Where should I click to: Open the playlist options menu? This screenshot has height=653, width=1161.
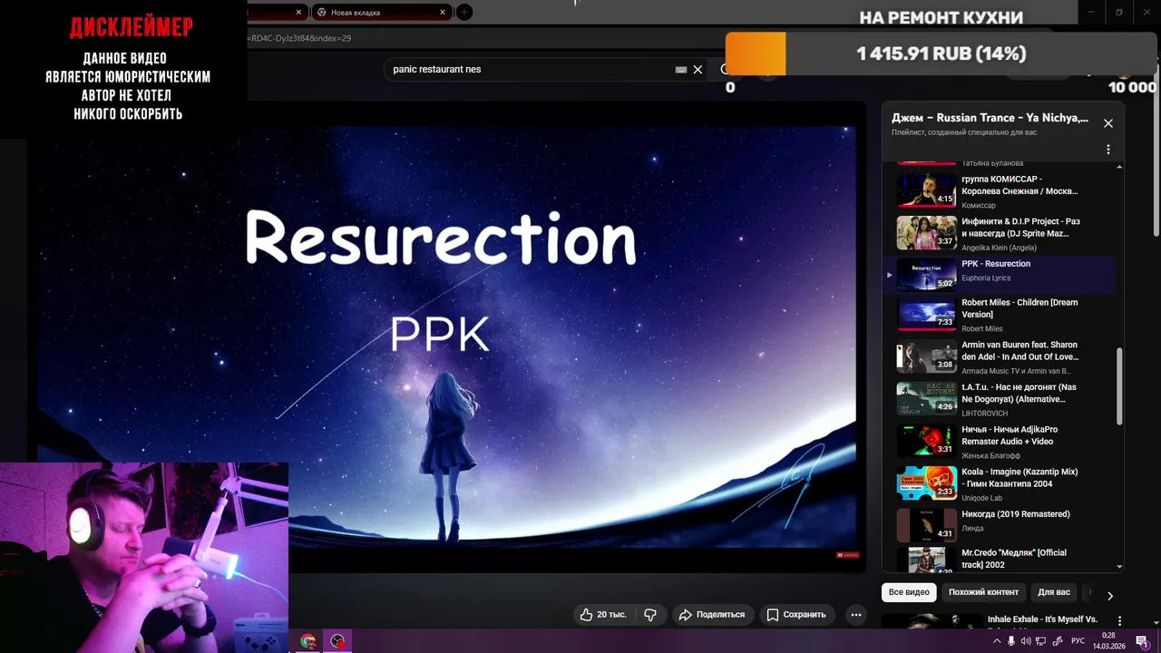pyautogui.click(x=1107, y=149)
